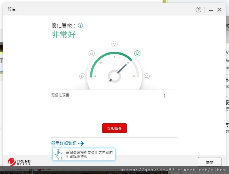229x174 pixels.
Task: Close the 報告 window with the X
Action: [219, 10]
